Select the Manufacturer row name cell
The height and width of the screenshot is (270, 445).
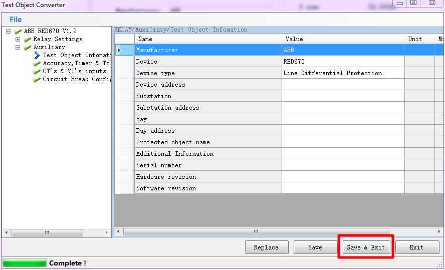pos(208,50)
